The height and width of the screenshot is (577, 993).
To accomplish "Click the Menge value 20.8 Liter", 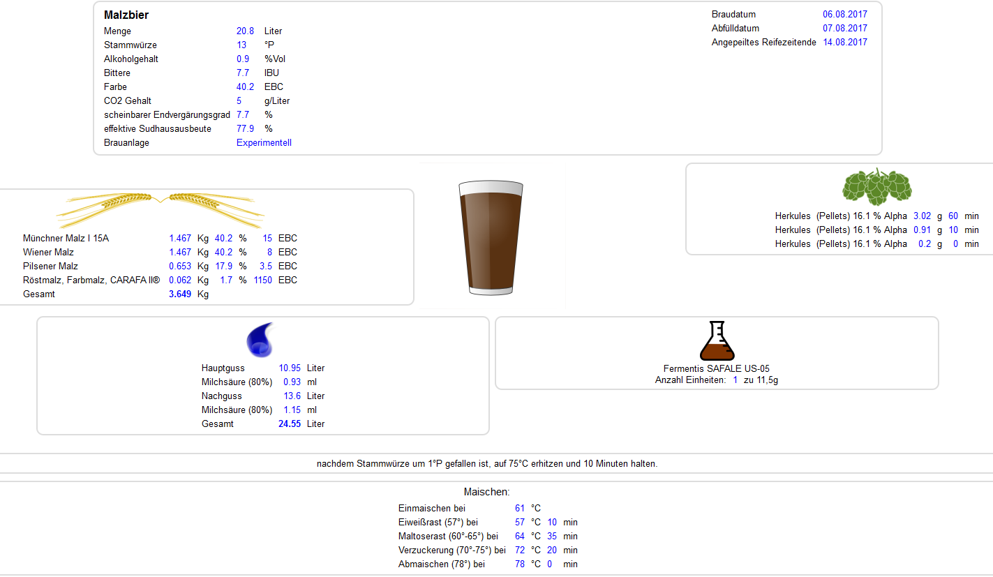I will pyautogui.click(x=245, y=31).
